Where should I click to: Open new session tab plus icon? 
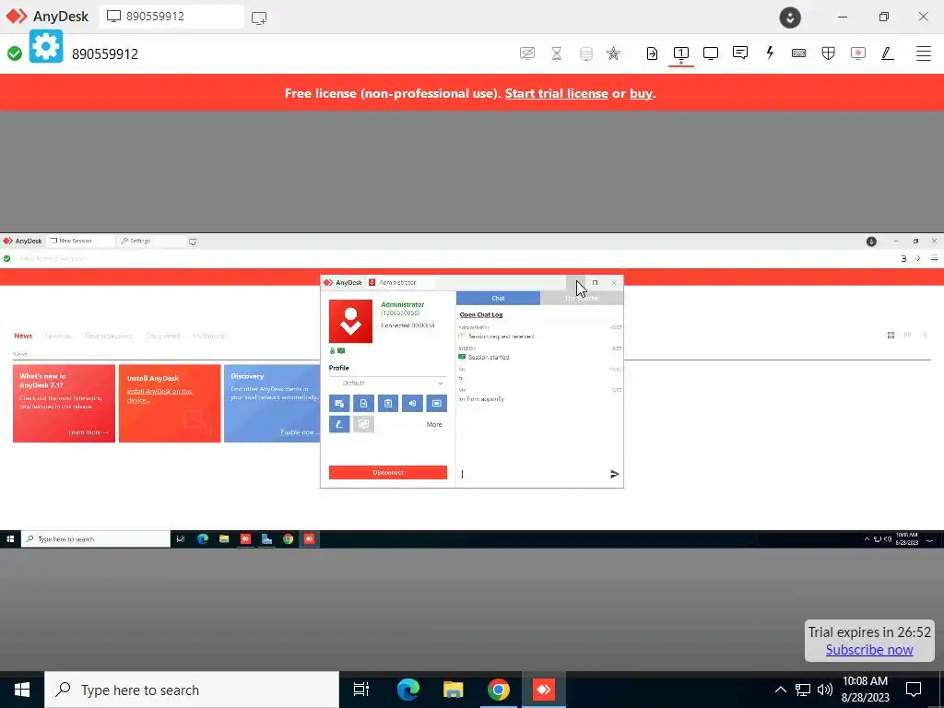click(x=259, y=18)
